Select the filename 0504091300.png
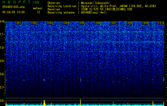167x106 pixels. click(14, 7)
